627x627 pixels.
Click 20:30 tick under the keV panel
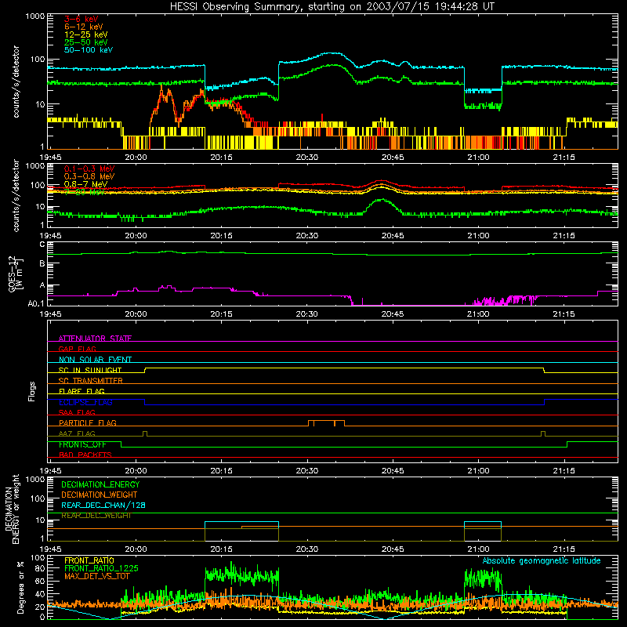(x=307, y=158)
